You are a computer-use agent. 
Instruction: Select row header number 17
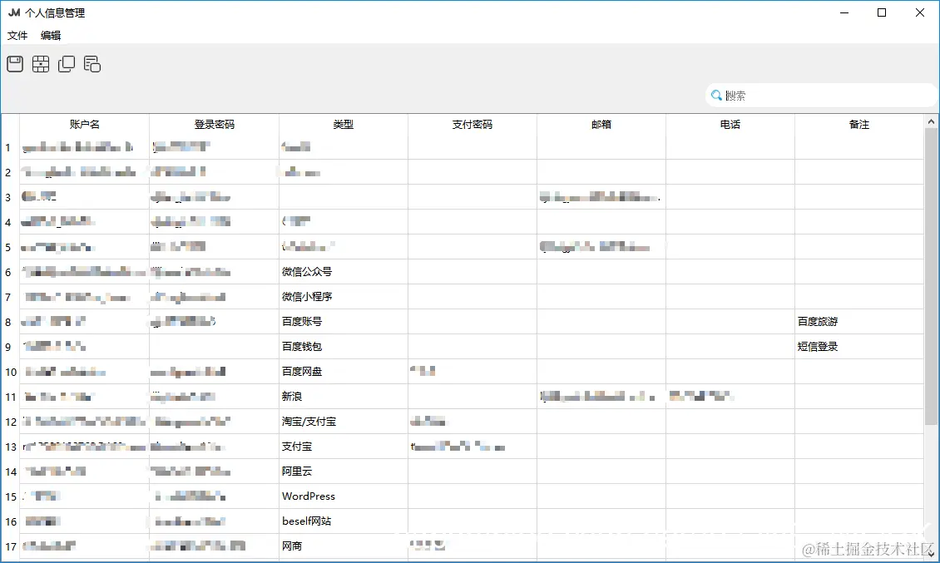coord(10,547)
